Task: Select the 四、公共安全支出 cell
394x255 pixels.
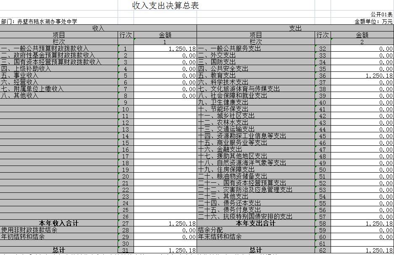Action: pyautogui.click(x=256, y=68)
